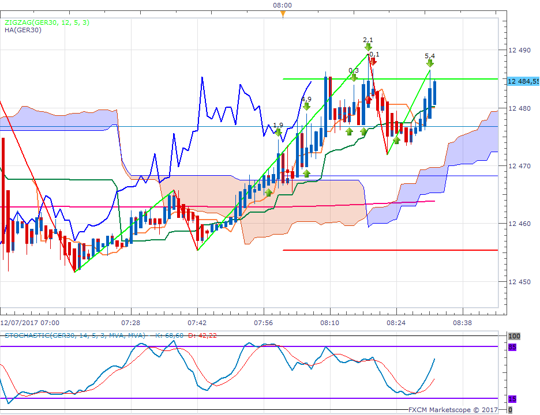Click the stochastic 85 overbought level label
Image resolution: width=540 pixels, height=415 pixels.
(x=511, y=347)
